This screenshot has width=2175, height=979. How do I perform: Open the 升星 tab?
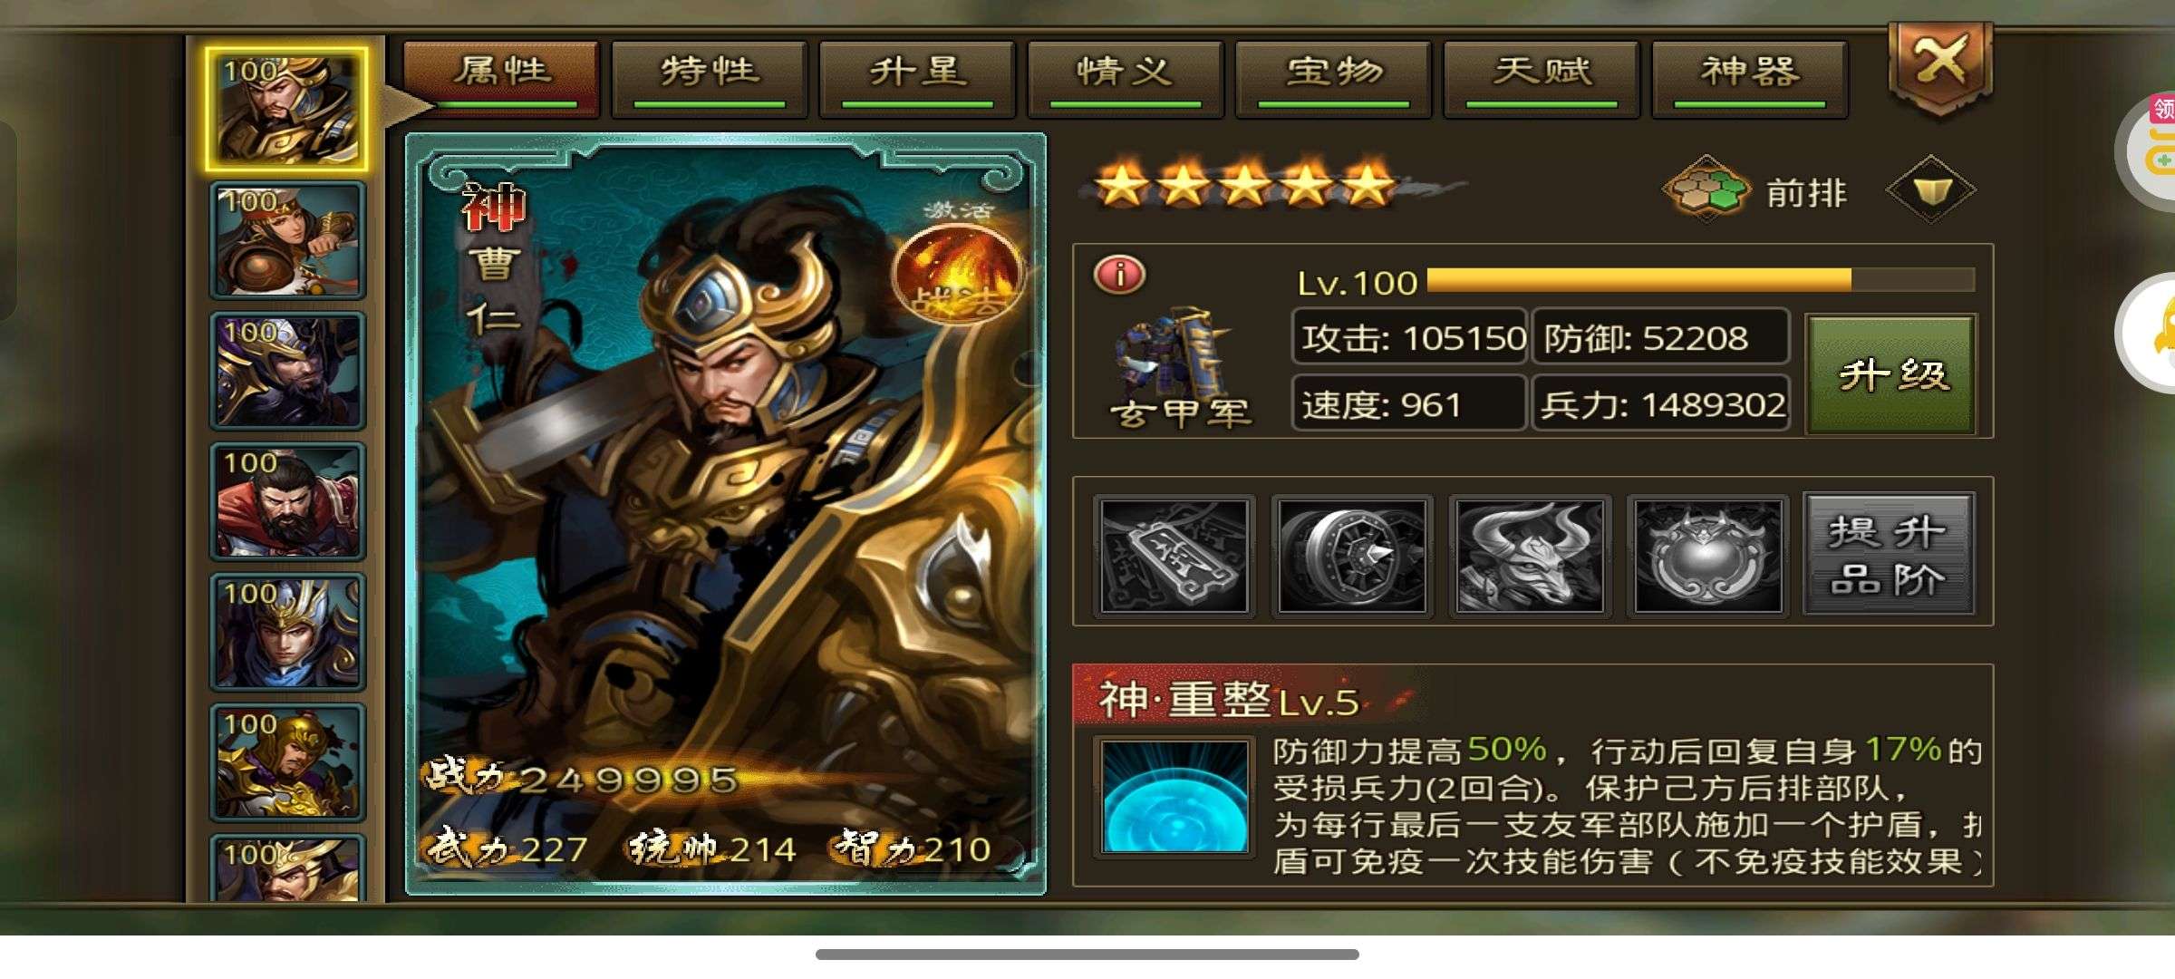pyautogui.click(x=917, y=79)
